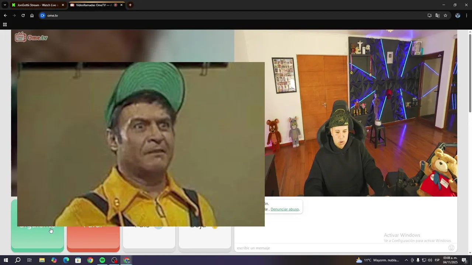Open the Denunciar abuso link
The image size is (472, 265).
pyautogui.click(x=285, y=209)
